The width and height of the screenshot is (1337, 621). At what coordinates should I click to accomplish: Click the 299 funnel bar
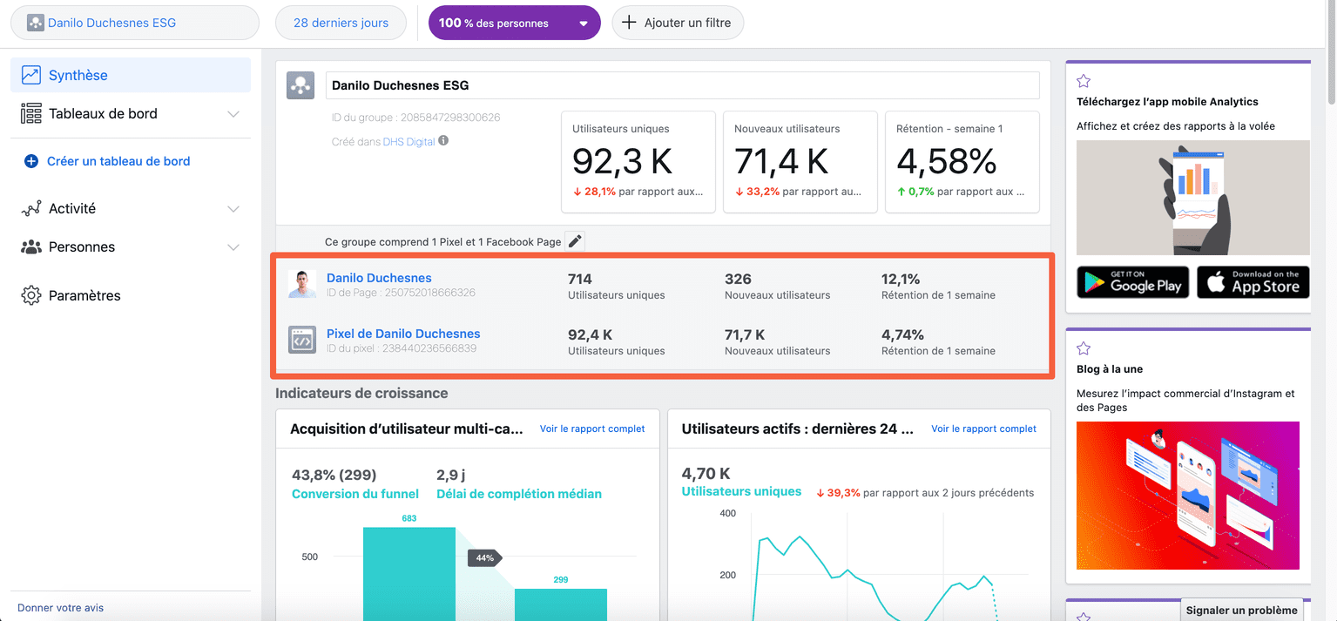(561, 604)
